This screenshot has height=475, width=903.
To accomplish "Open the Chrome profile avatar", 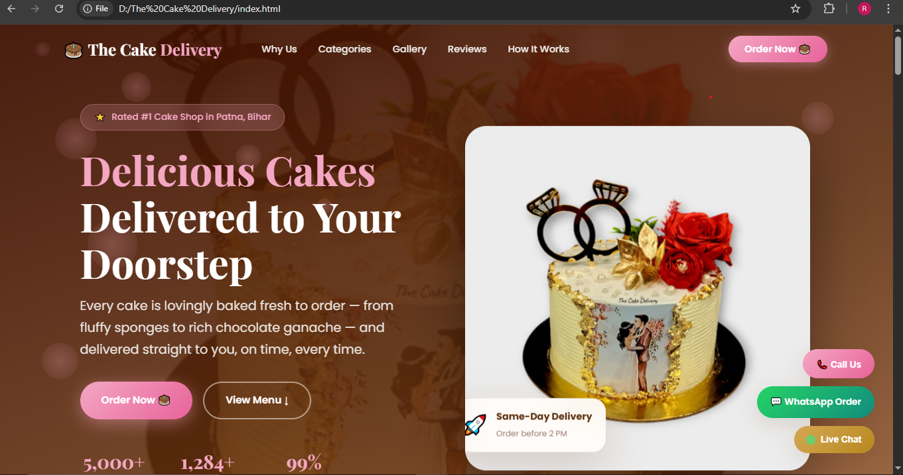I will 864,9.
